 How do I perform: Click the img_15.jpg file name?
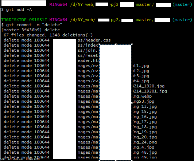pos(144,111)
